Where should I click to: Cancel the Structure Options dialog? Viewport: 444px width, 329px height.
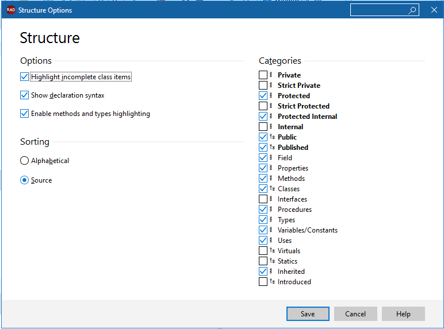coord(355,313)
